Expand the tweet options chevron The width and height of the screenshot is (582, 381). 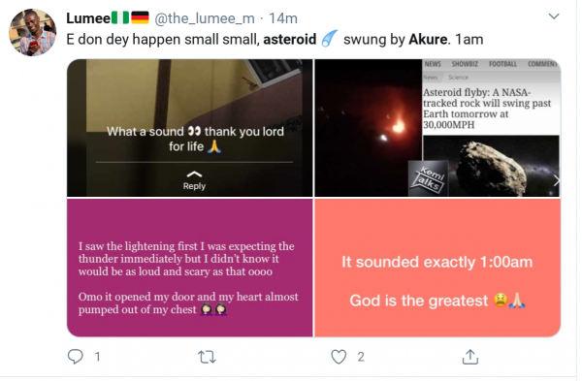554,16
